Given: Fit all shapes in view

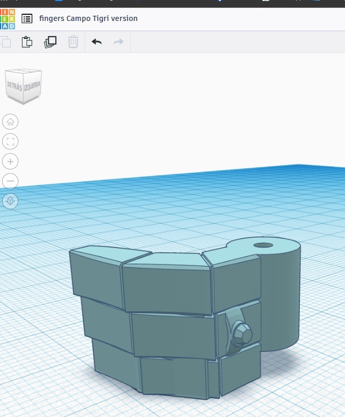Looking at the screenshot, I should tap(11, 142).
